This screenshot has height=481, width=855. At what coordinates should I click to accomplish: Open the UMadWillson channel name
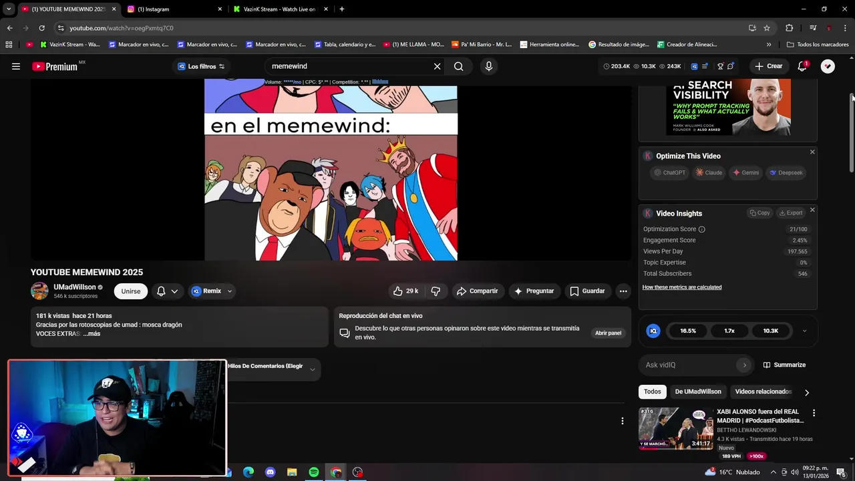tap(75, 287)
